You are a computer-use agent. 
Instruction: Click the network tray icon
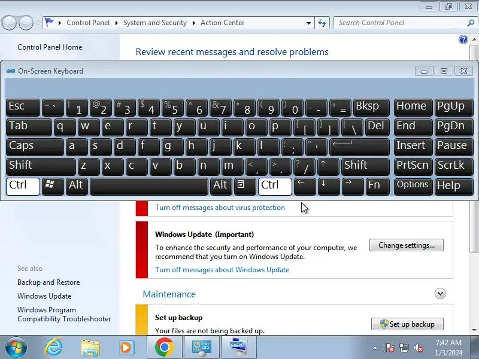[x=404, y=348]
